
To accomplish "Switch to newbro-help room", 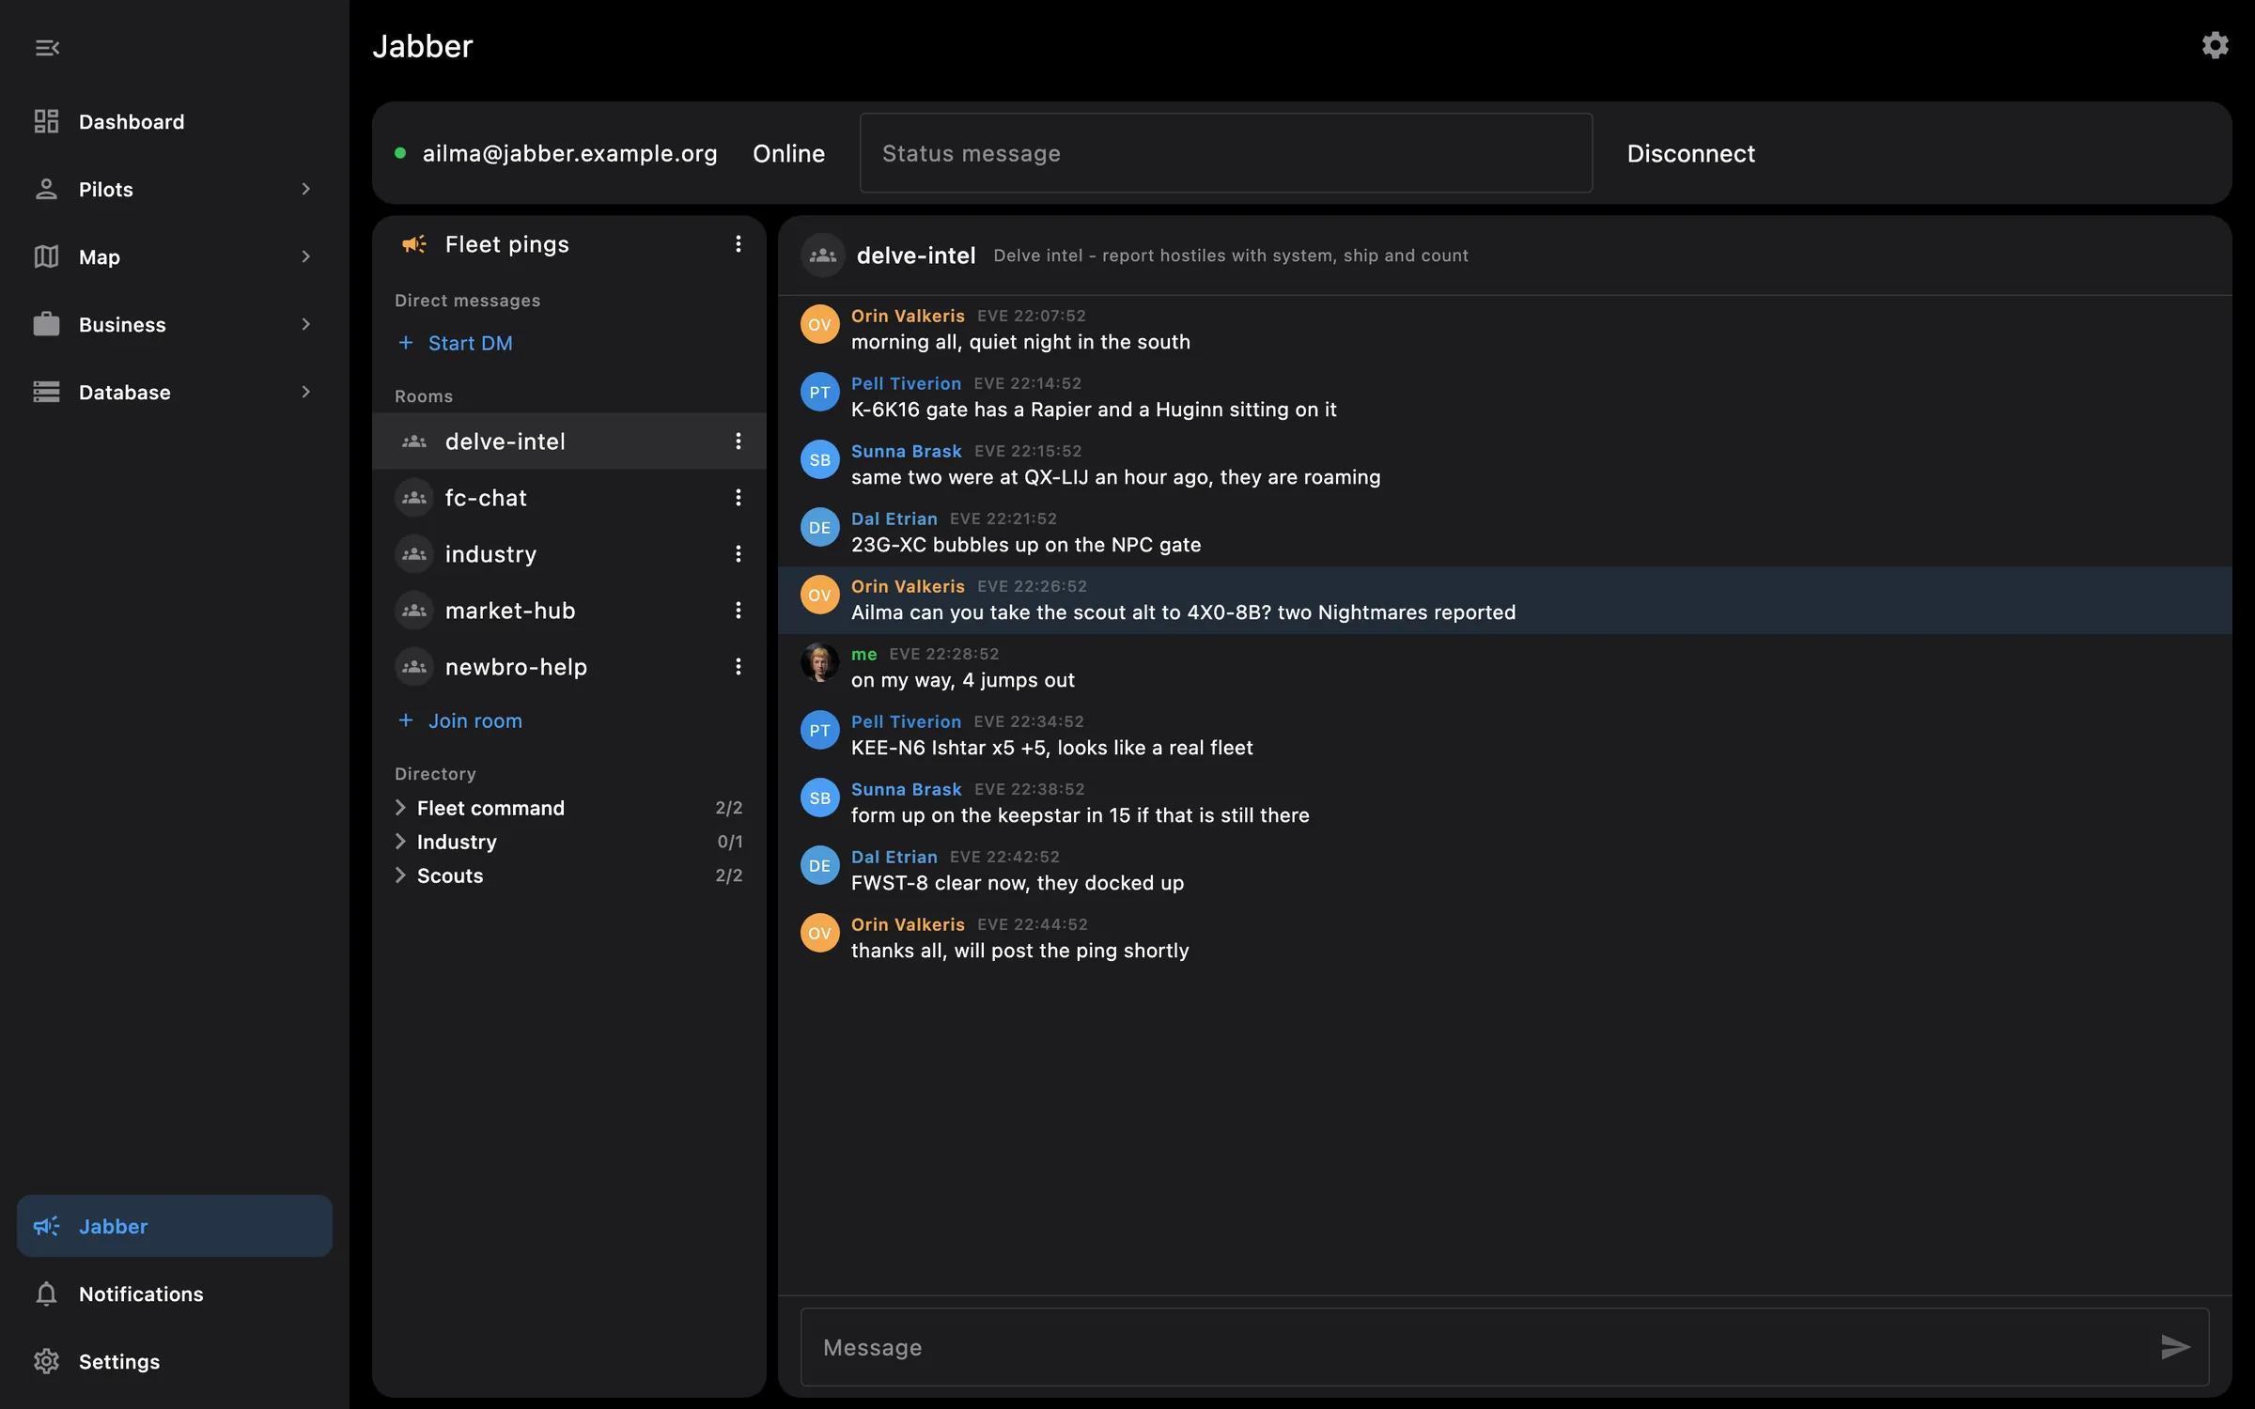I will [569, 667].
